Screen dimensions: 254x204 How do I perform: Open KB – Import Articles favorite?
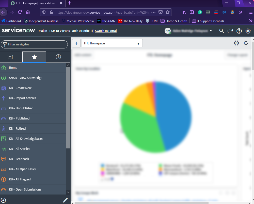coord(33,98)
